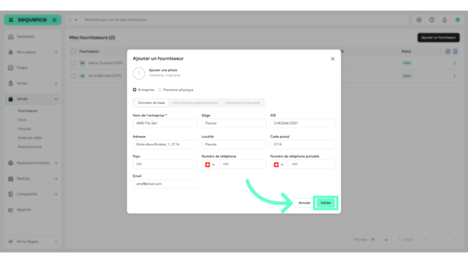Click the Adresse input field
Viewport: 468px width, 263px height.
(x=165, y=144)
